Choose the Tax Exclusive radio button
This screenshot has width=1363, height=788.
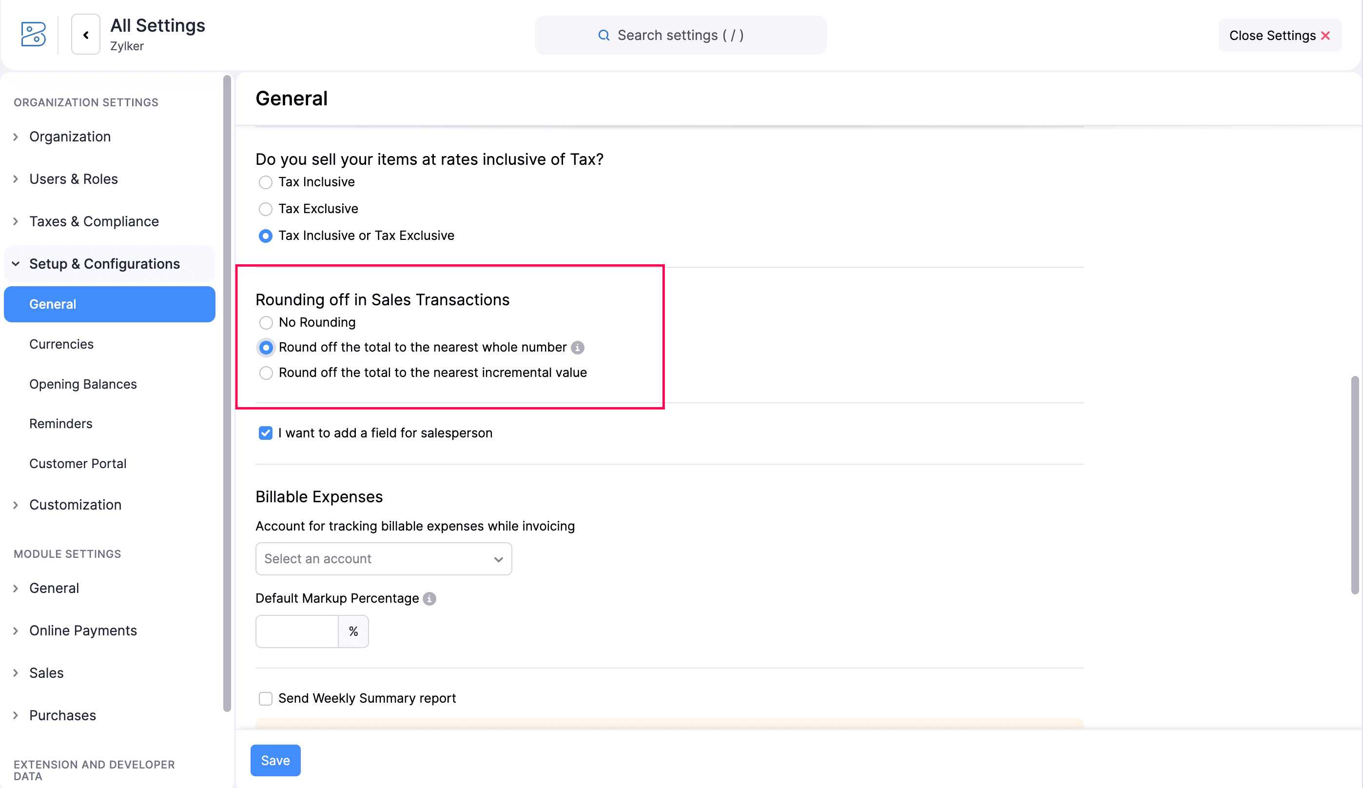(265, 209)
